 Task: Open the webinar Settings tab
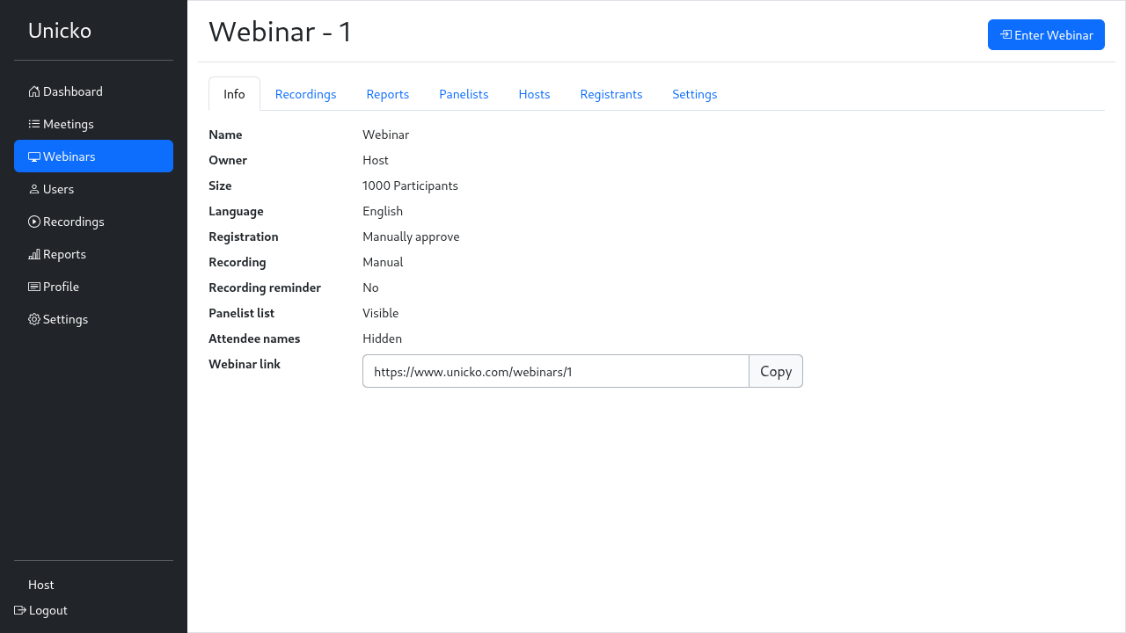tap(695, 94)
